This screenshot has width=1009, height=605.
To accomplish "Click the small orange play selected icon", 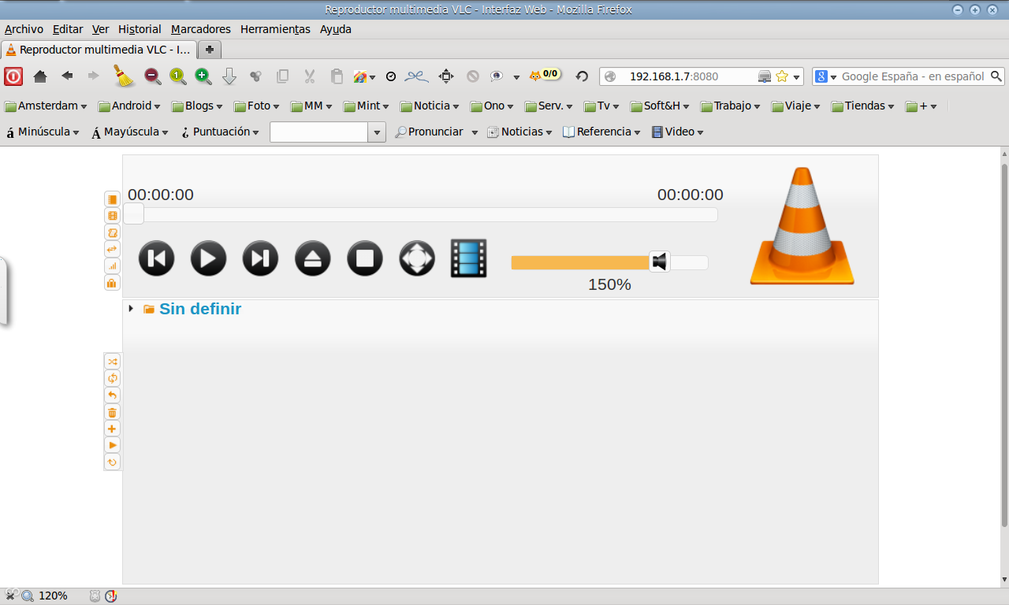I will pos(112,445).
